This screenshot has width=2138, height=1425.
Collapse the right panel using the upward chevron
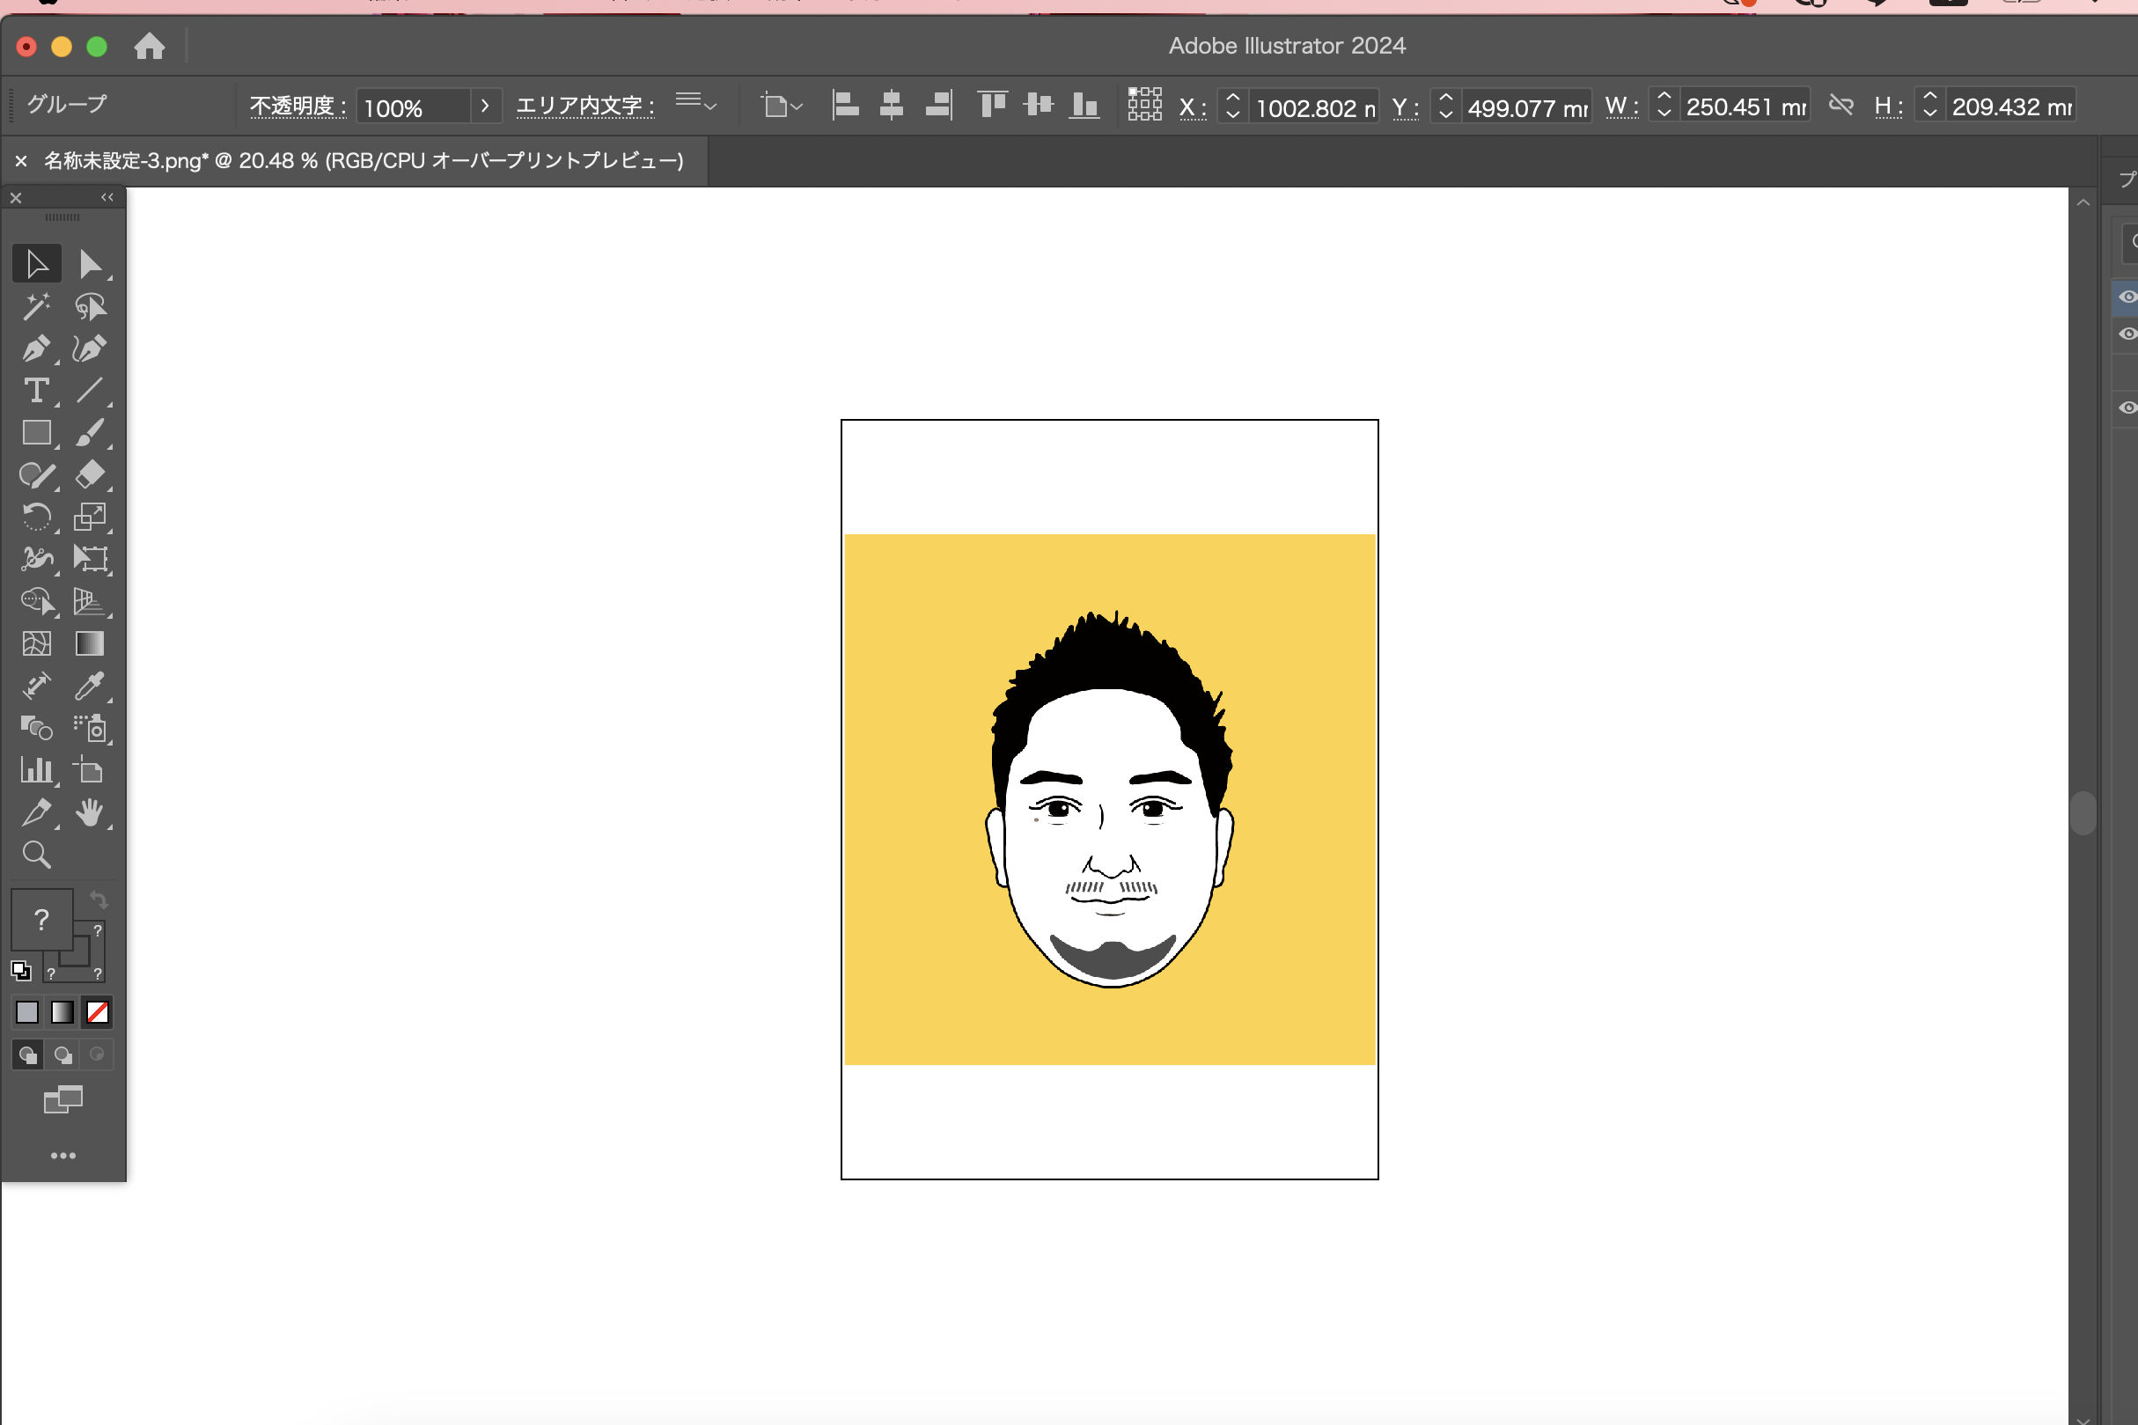2084,202
